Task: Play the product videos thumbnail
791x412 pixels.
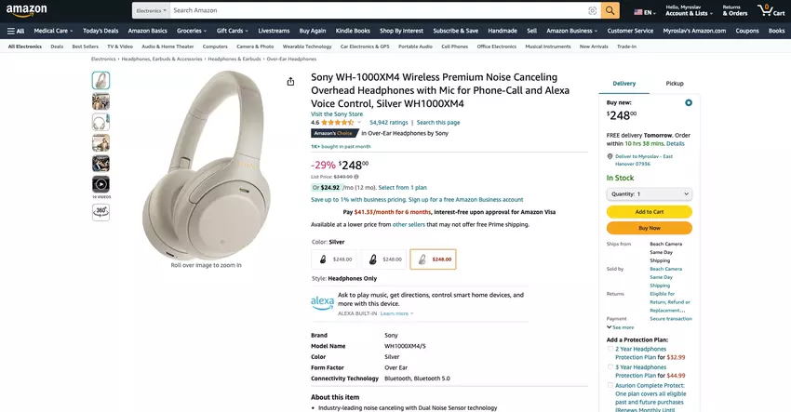Action: coord(101,184)
